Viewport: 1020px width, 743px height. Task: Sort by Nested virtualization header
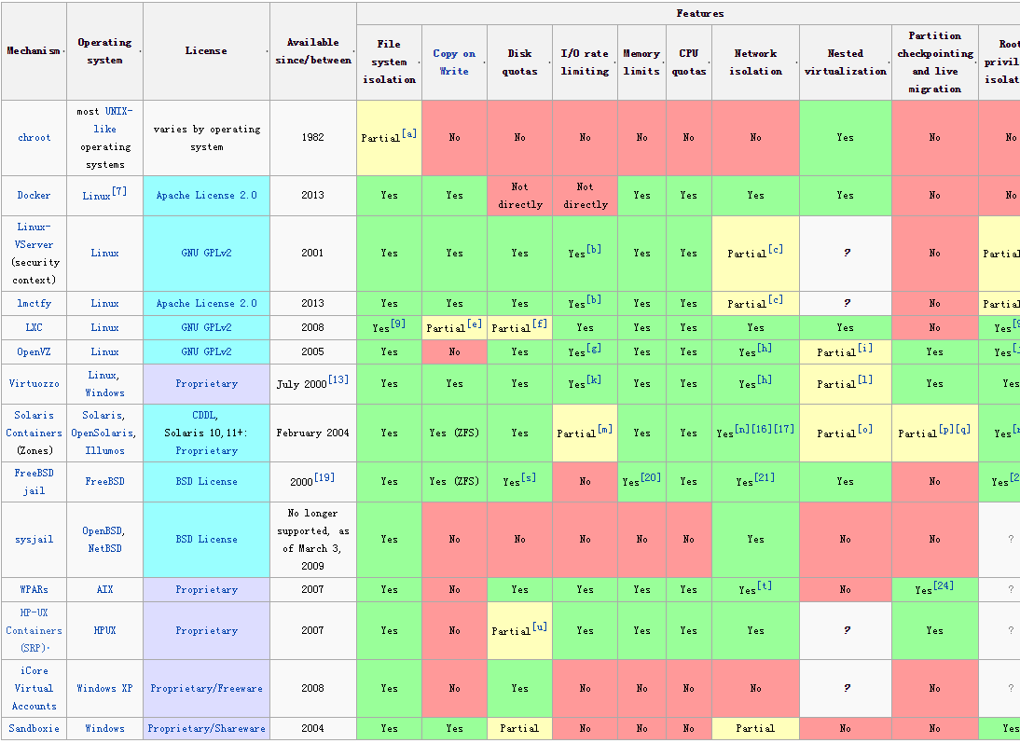coord(845,62)
